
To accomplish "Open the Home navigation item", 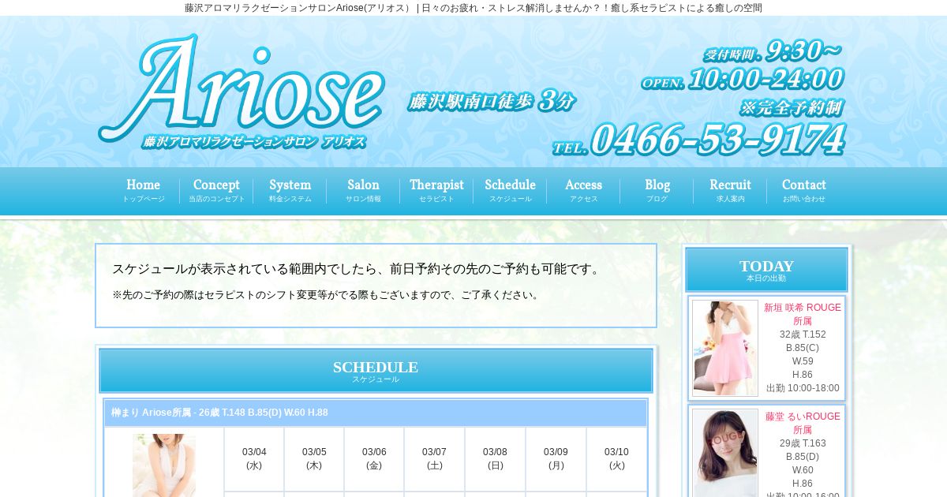I will click(143, 190).
